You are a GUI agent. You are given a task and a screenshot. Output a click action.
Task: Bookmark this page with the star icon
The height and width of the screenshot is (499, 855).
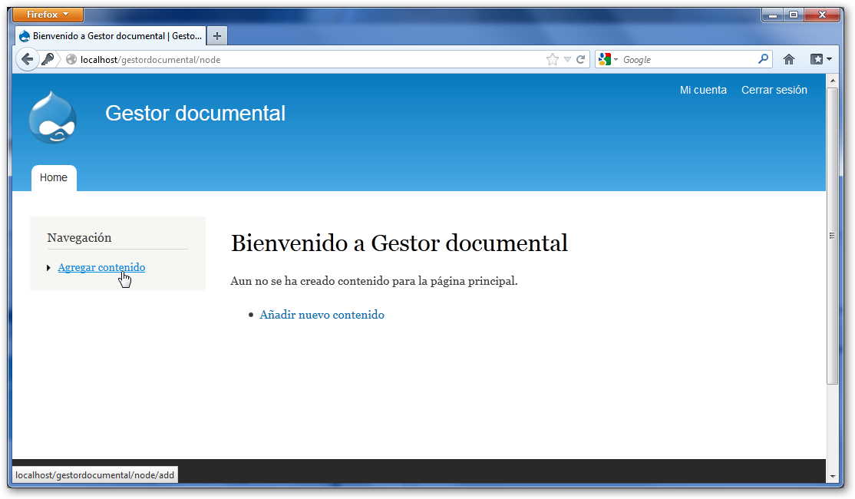(552, 59)
